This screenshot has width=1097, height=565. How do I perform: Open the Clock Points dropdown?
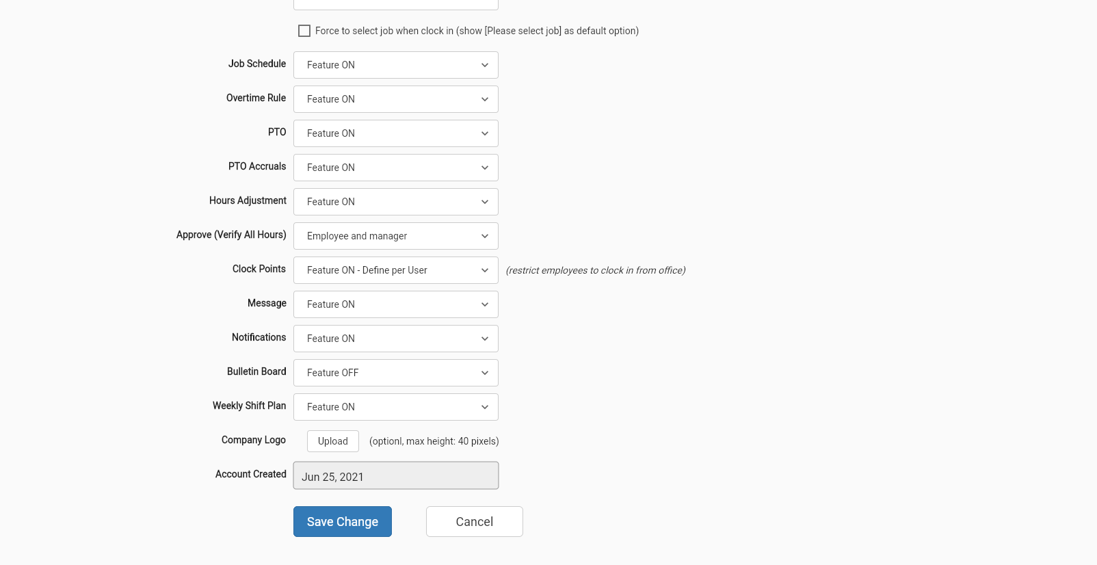(396, 270)
